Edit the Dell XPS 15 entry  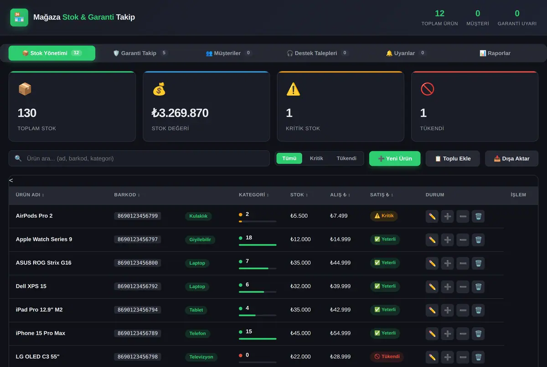click(x=432, y=286)
